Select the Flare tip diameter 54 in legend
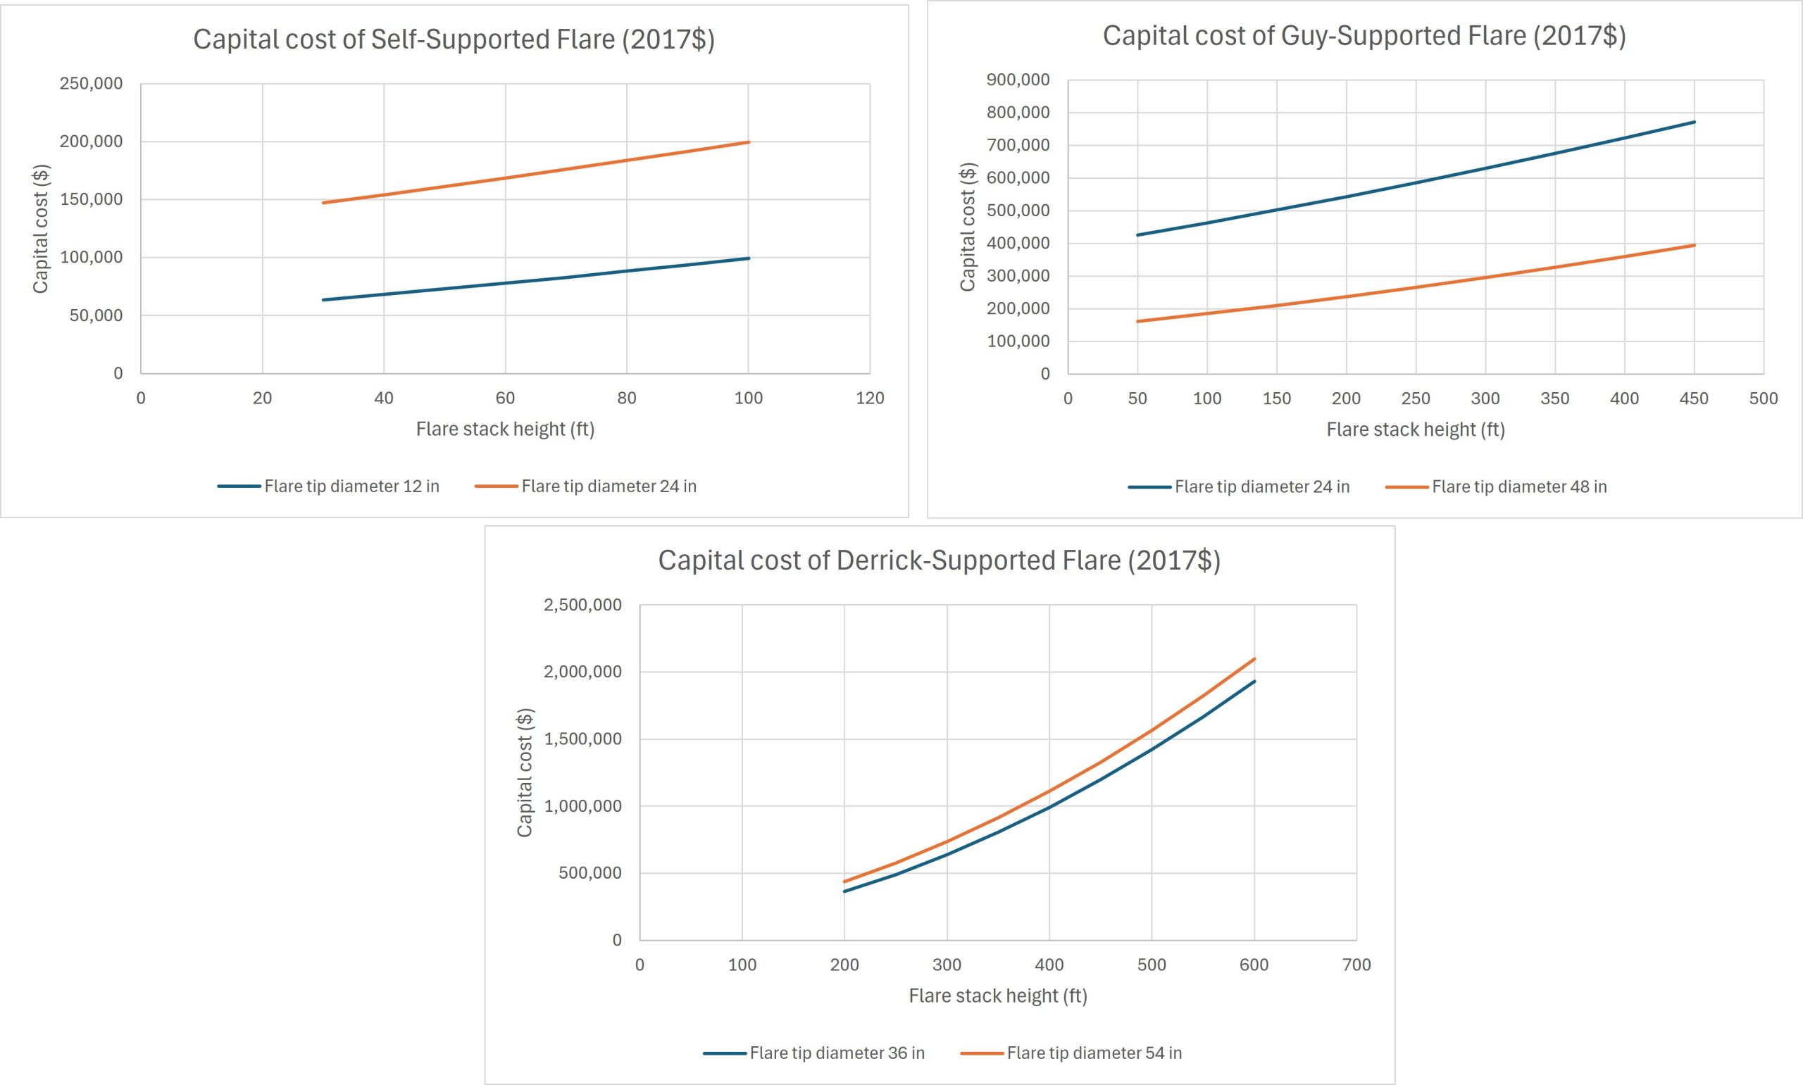1803x1085 pixels. click(x=1071, y=1053)
